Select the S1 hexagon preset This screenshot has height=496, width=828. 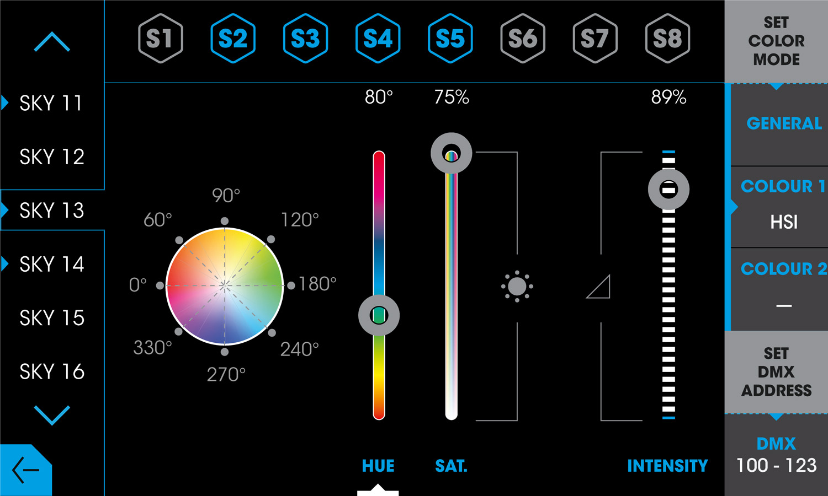coord(160,39)
